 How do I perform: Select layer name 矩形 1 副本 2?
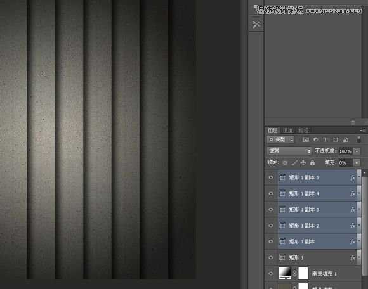tap(304, 226)
